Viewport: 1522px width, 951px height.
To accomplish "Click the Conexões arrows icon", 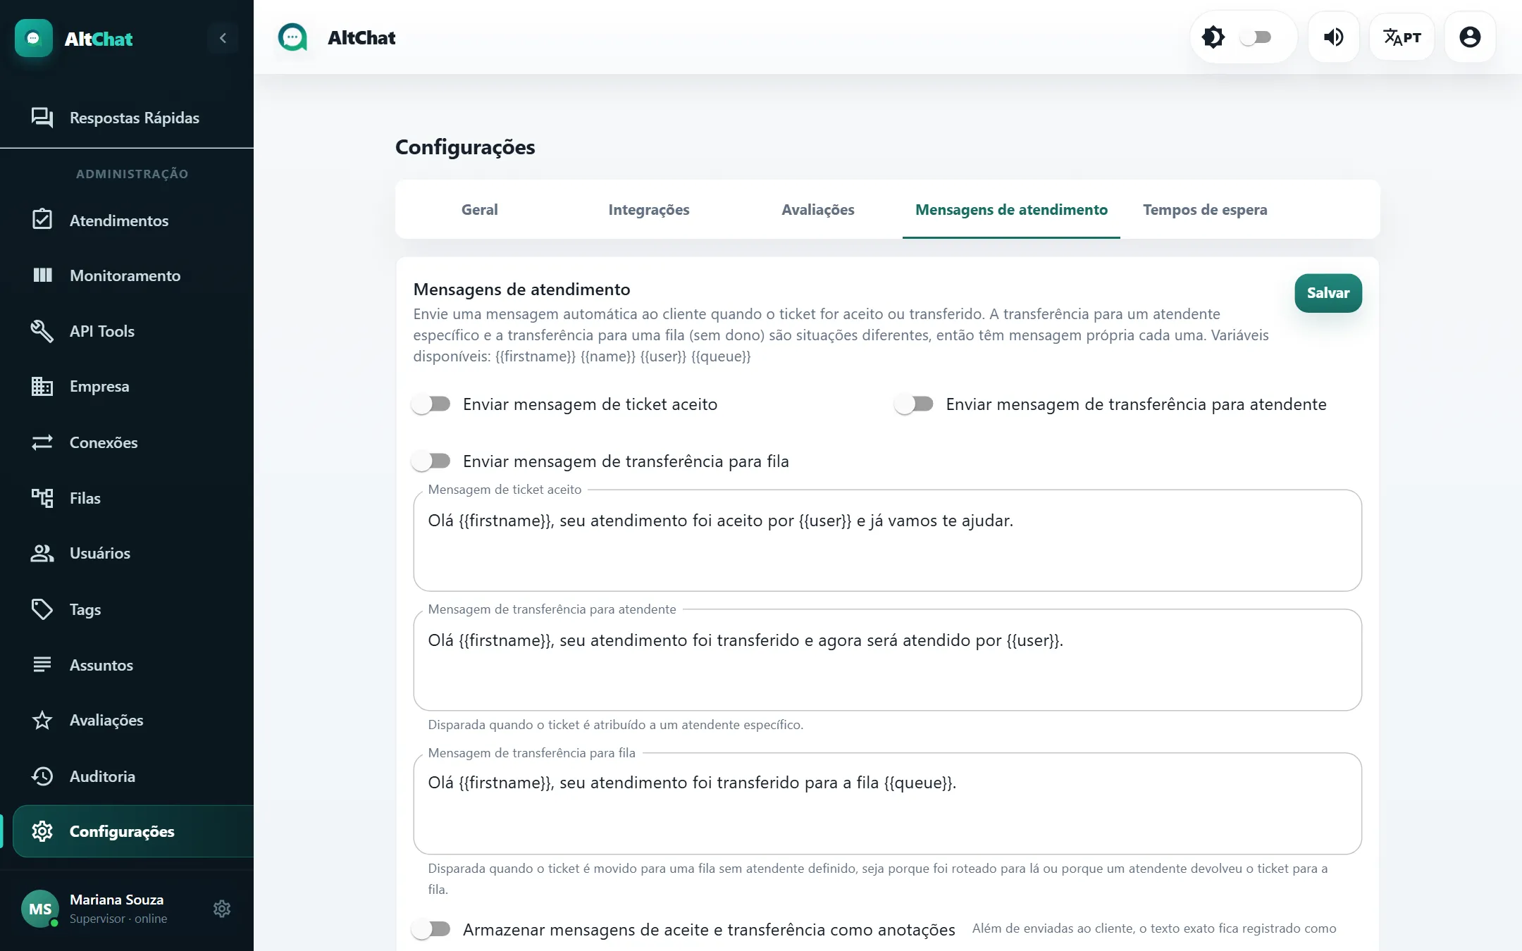I will click(x=42, y=442).
